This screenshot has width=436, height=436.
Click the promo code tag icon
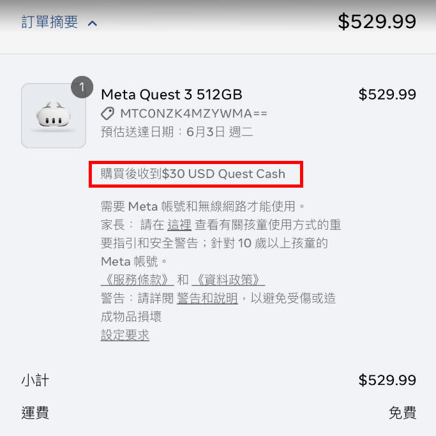pos(108,114)
